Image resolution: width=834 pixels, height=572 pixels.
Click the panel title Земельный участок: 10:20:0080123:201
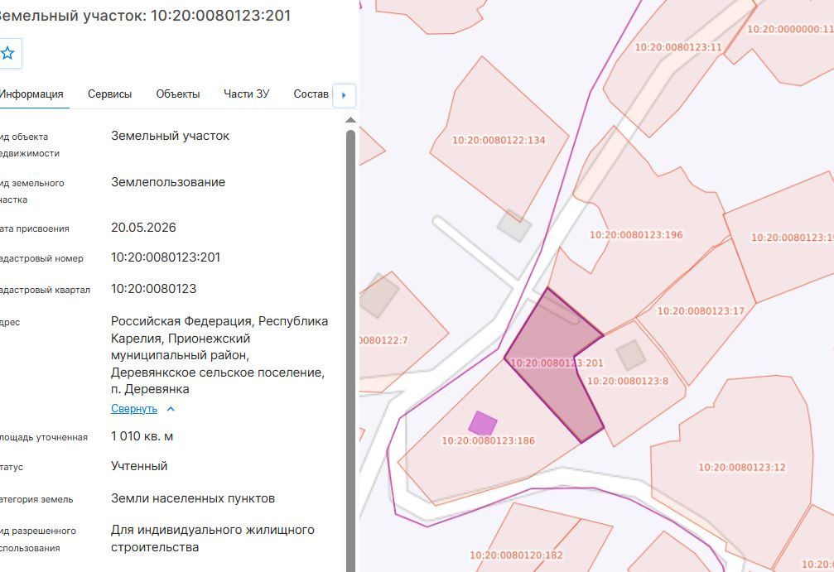point(145,16)
